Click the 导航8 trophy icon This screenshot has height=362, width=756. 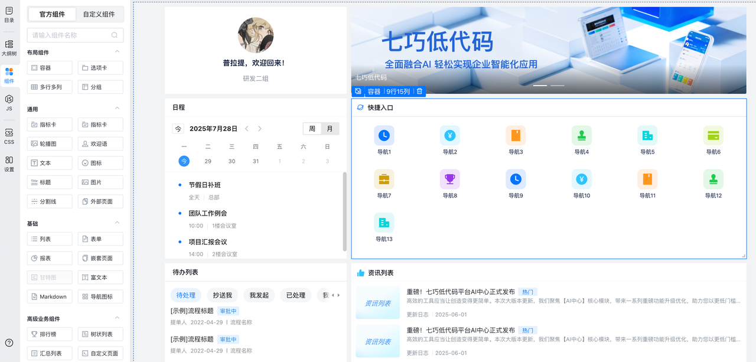tap(449, 180)
